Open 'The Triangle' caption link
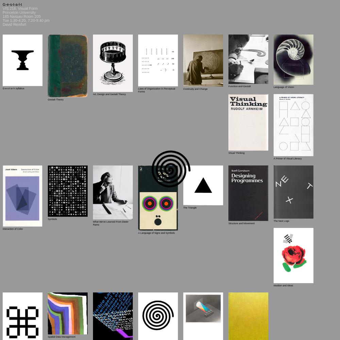 click(190, 208)
